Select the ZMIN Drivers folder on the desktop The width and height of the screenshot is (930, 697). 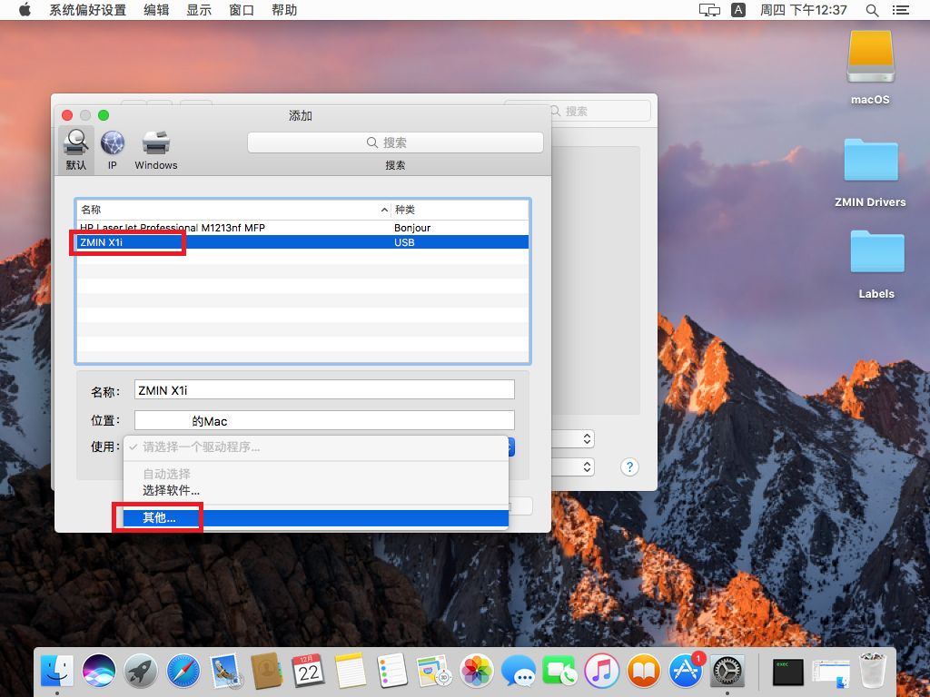coord(870,172)
